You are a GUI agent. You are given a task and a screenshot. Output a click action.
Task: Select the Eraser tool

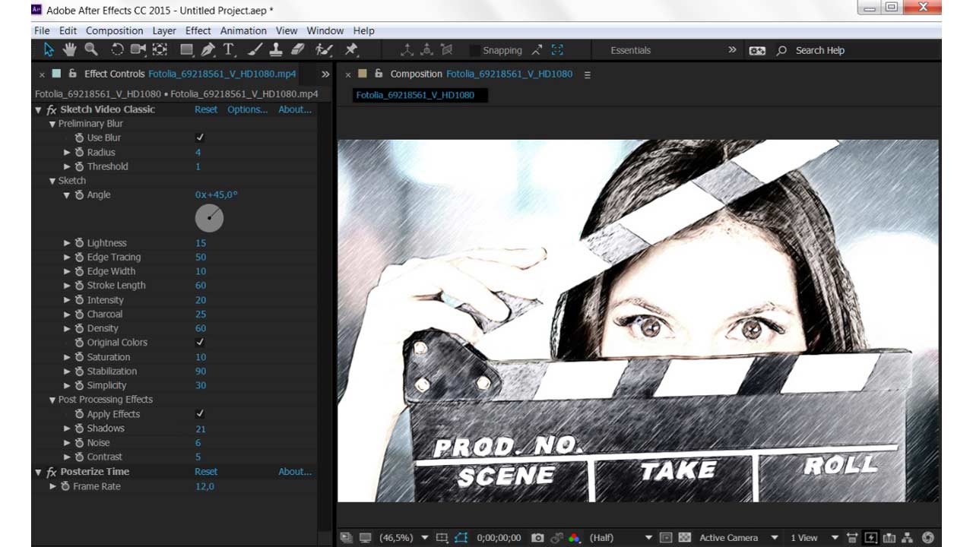[297, 50]
